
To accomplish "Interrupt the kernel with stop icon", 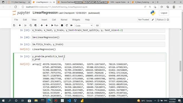I will pyautogui.click(x=62, y=25).
